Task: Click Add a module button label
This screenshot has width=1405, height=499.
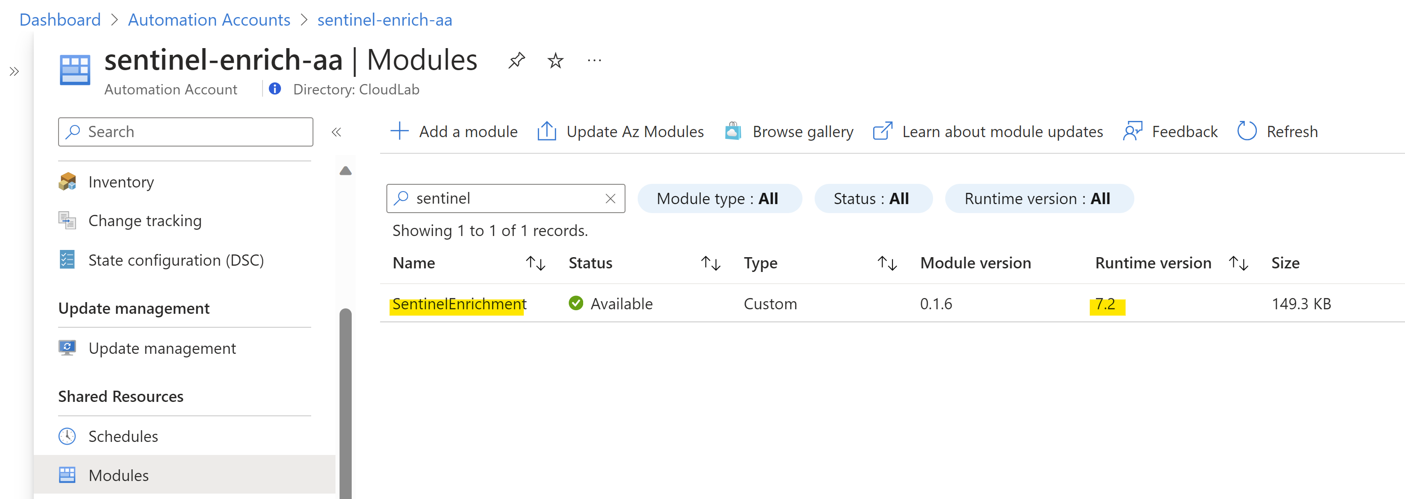Action: (x=468, y=132)
